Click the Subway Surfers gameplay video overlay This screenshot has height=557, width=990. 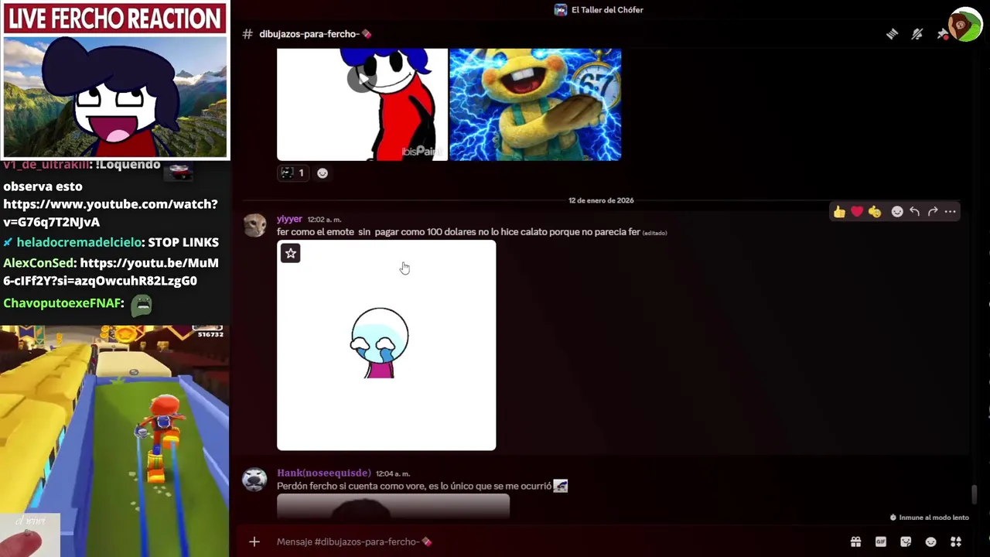[114, 441]
